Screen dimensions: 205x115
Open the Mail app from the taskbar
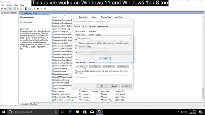[x=92, y=112]
